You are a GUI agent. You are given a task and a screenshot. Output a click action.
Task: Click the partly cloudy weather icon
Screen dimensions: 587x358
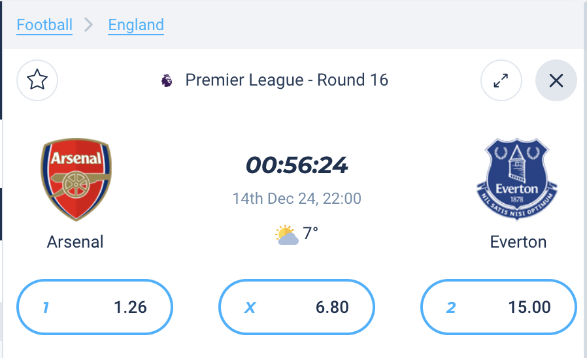coord(287,235)
